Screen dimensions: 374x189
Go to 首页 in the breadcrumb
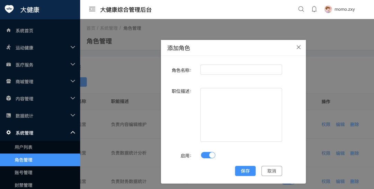91,28
